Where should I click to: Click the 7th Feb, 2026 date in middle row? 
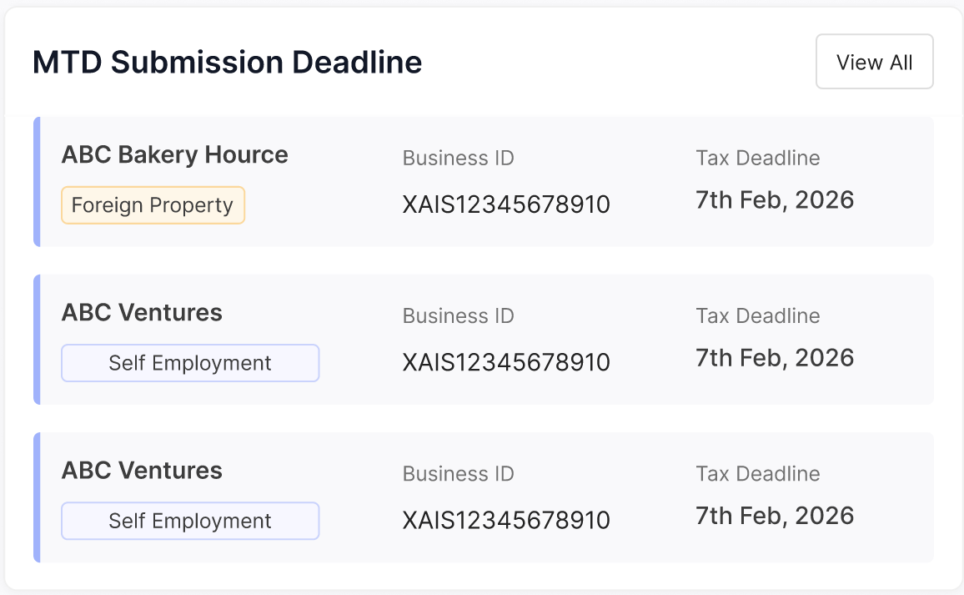pos(774,358)
